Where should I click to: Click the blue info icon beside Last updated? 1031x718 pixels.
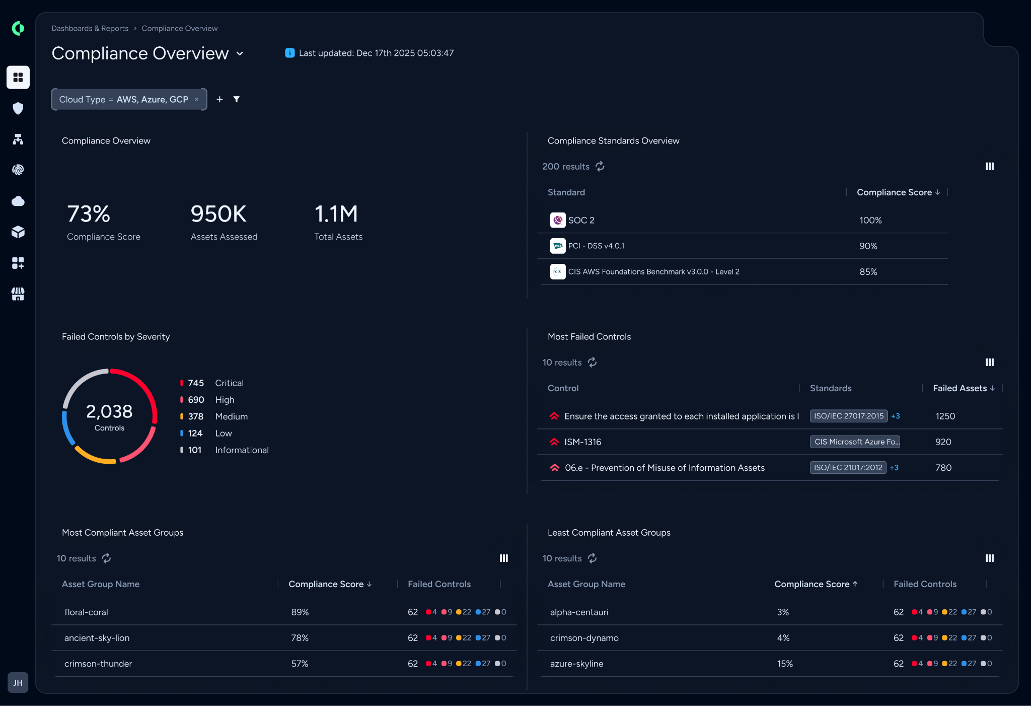coord(289,53)
